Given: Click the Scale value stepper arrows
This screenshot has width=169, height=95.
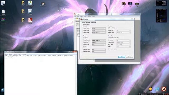Looking at the screenshot, I should click(130, 46).
